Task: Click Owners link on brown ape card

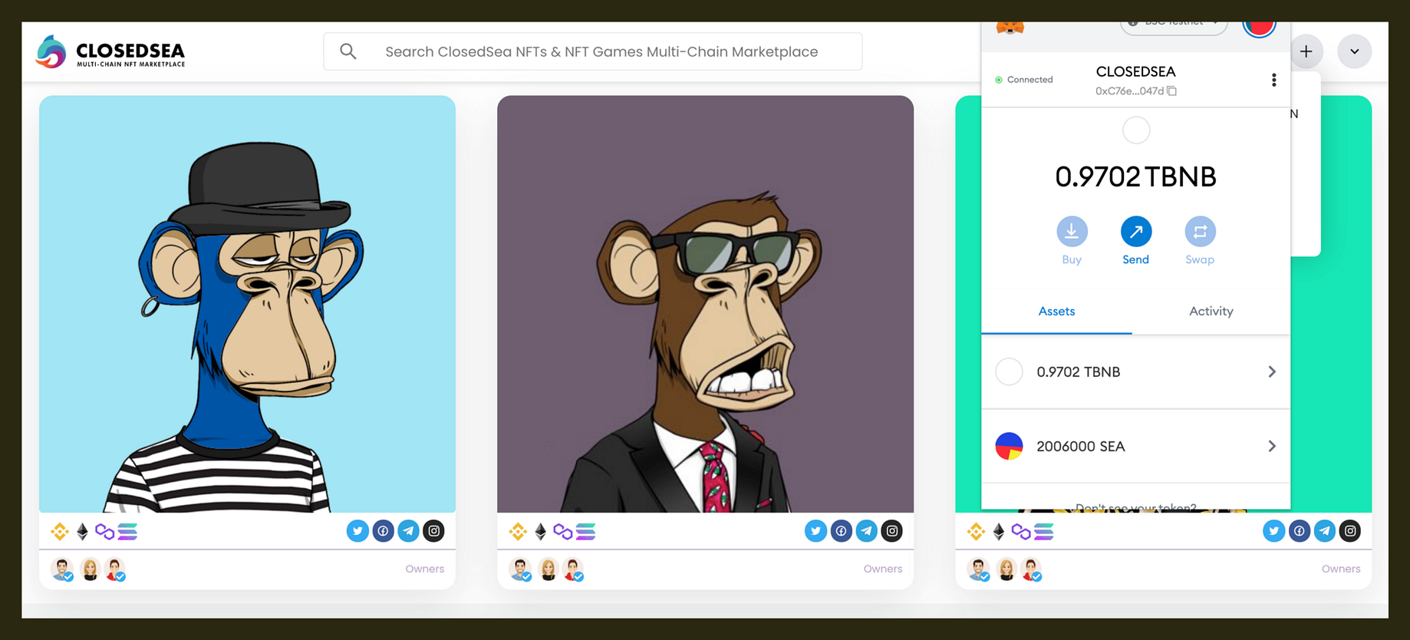Action: click(883, 569)
